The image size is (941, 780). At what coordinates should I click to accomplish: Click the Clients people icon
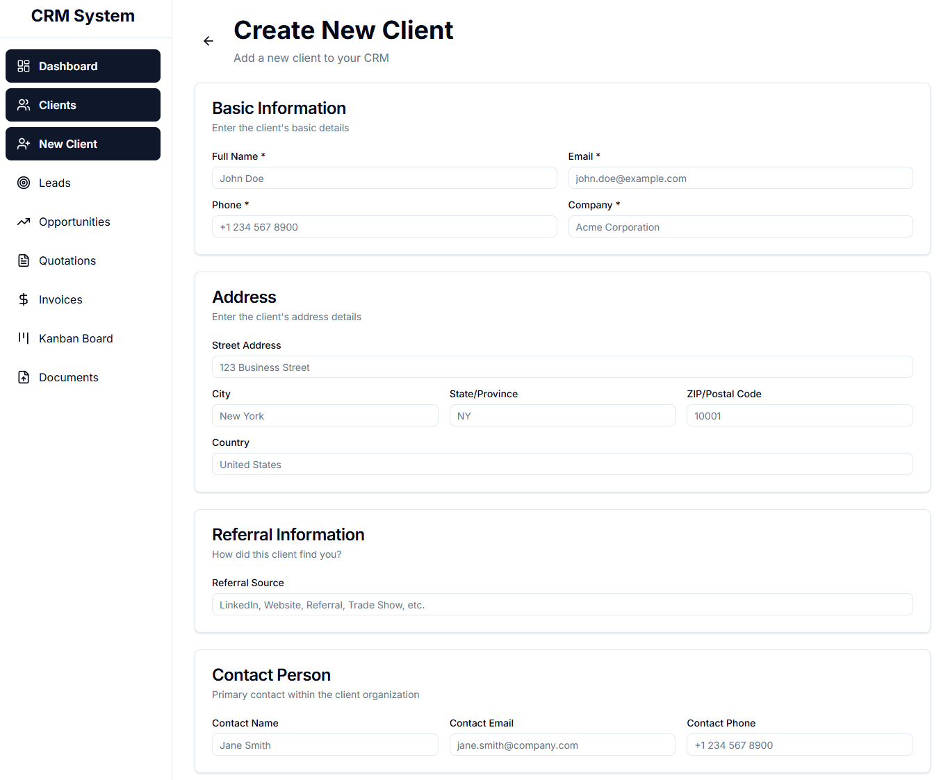(x=24, y=105)
